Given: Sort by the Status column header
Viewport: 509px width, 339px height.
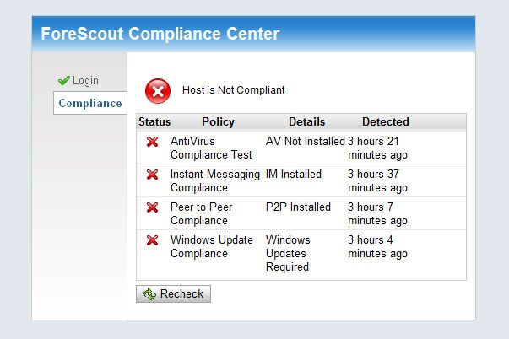Looking at the screenshot, I should (154, 122).
